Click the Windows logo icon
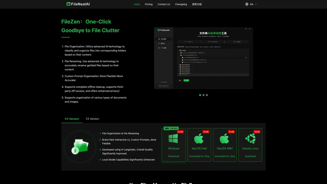 click(173, 139)
